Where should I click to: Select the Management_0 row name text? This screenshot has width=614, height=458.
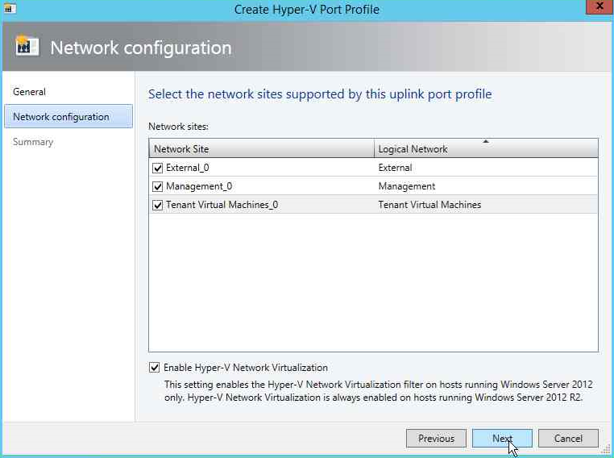click(199, 186)
